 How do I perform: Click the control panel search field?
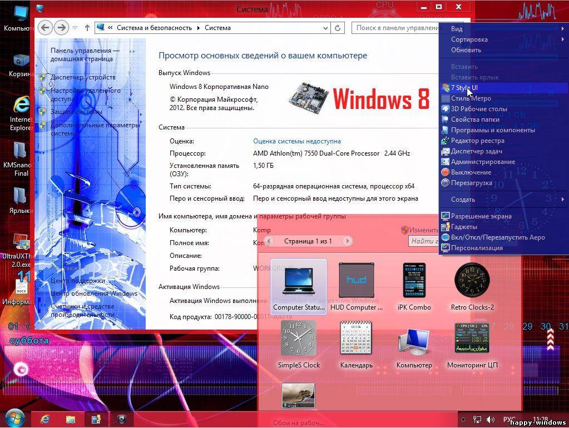tap(395, 28)
